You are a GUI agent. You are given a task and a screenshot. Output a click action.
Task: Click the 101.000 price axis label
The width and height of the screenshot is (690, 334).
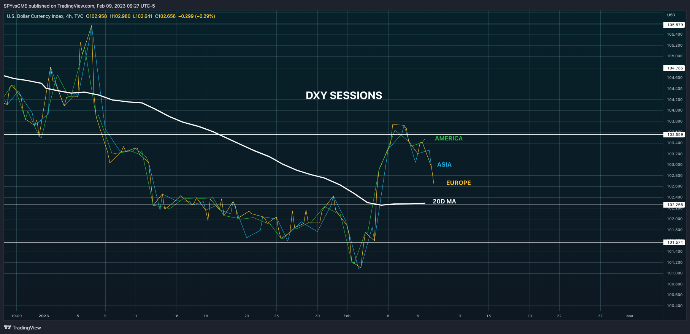coord(674,273)
